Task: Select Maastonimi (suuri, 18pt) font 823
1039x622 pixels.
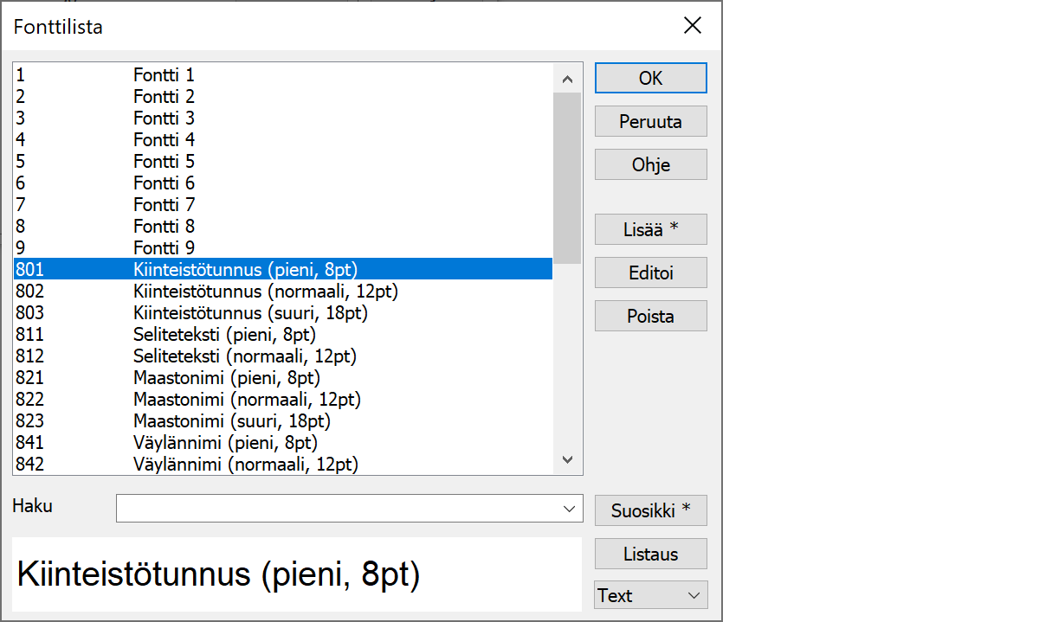Action: (231, 421)
